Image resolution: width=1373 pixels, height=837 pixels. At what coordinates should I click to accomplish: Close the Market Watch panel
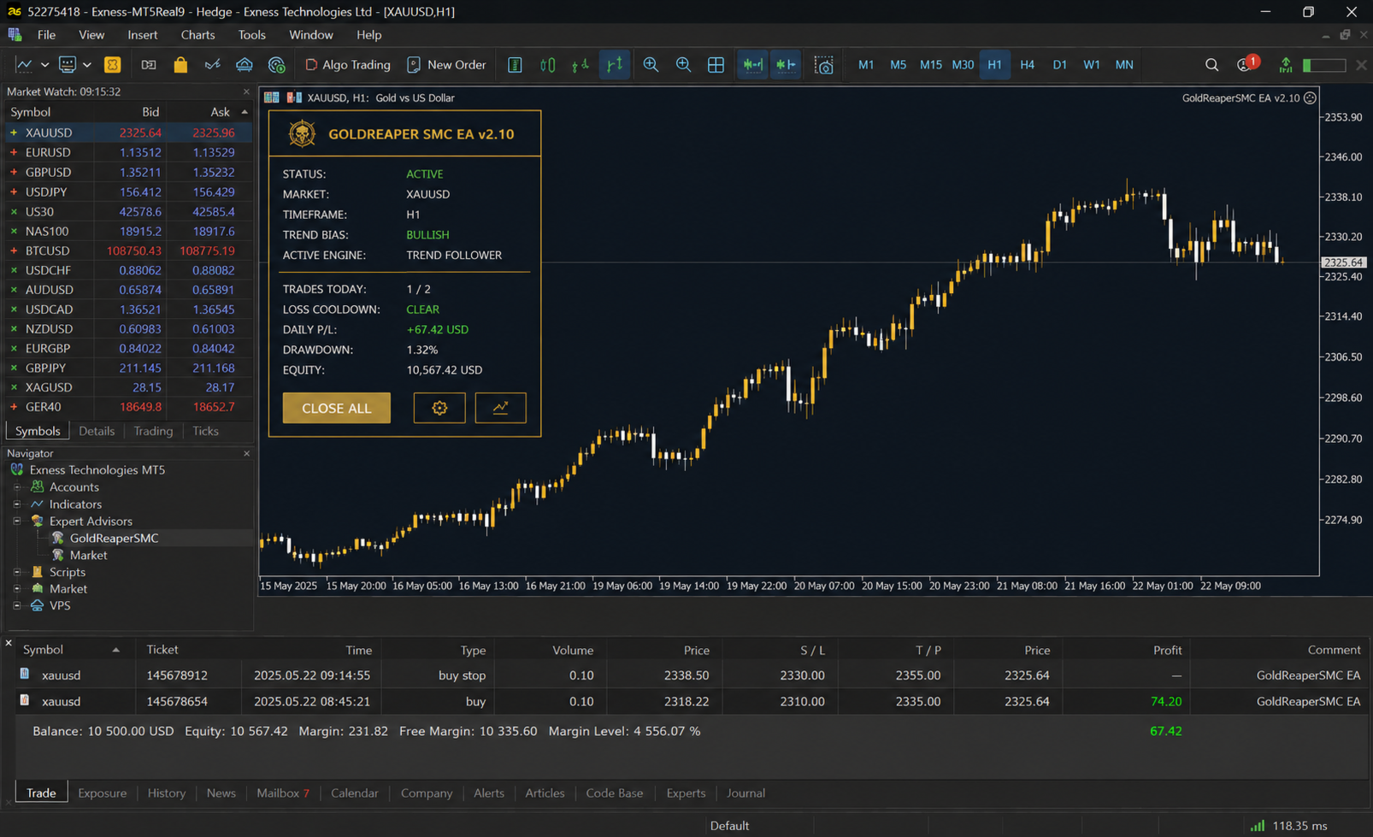pyautogui.click(x=247, y=91)
